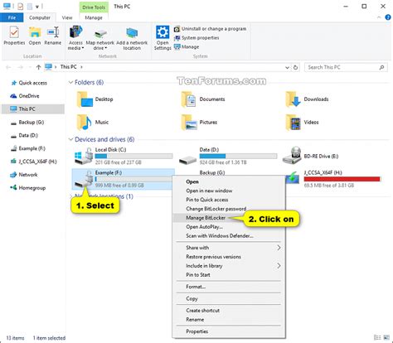Click the help question mark icon
This screenshot has width=393, height=343.
(x=388, y=17)
